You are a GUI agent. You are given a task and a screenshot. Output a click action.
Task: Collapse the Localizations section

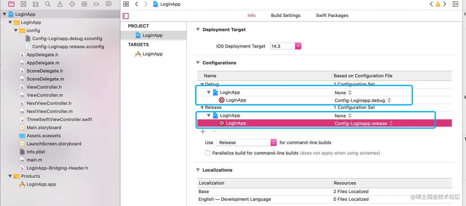pos(198,170)
